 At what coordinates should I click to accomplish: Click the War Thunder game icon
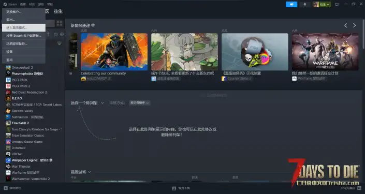(x=8, y=166)
